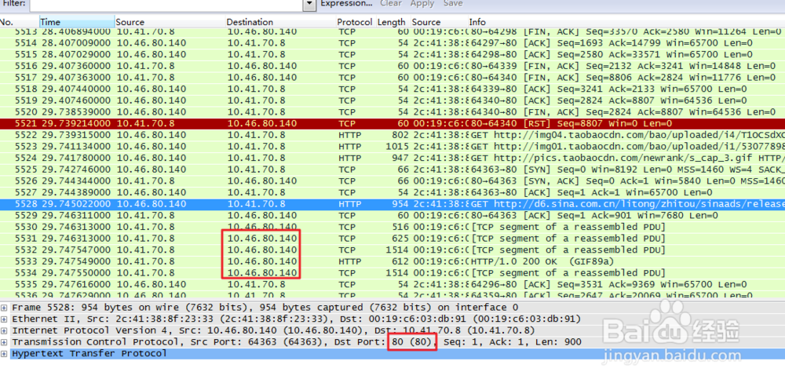Expand the Internet Protocol Version 4 node
The height and width of the screenshot is (383, 785).
(5, 330)
